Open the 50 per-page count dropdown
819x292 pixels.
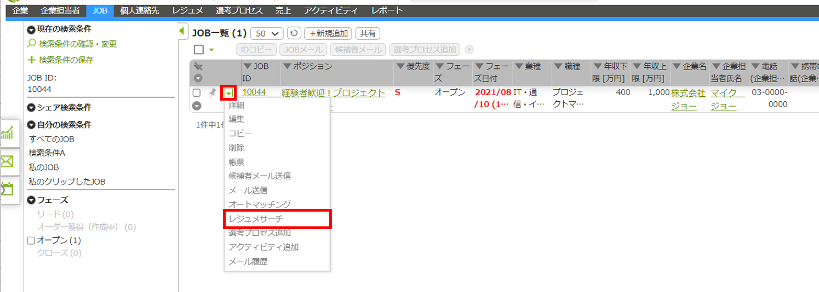click(267, 33)
